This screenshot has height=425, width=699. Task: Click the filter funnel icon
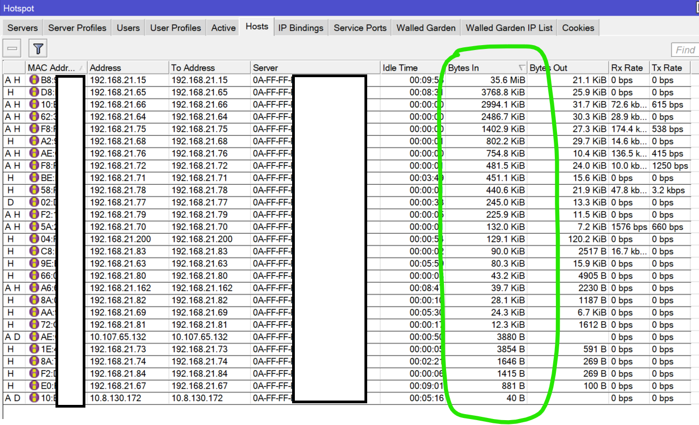point(38,49)
